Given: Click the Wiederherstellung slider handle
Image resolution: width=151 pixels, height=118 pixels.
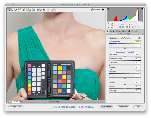Looking at the screenshot, I should pos(109,61).
